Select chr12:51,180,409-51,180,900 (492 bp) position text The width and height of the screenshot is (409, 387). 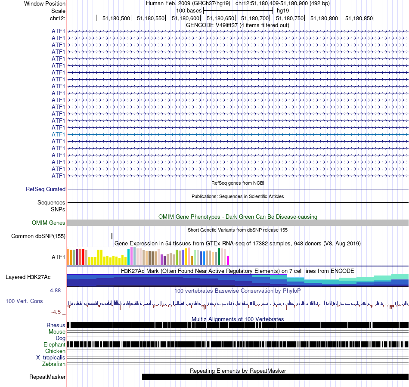282,3
